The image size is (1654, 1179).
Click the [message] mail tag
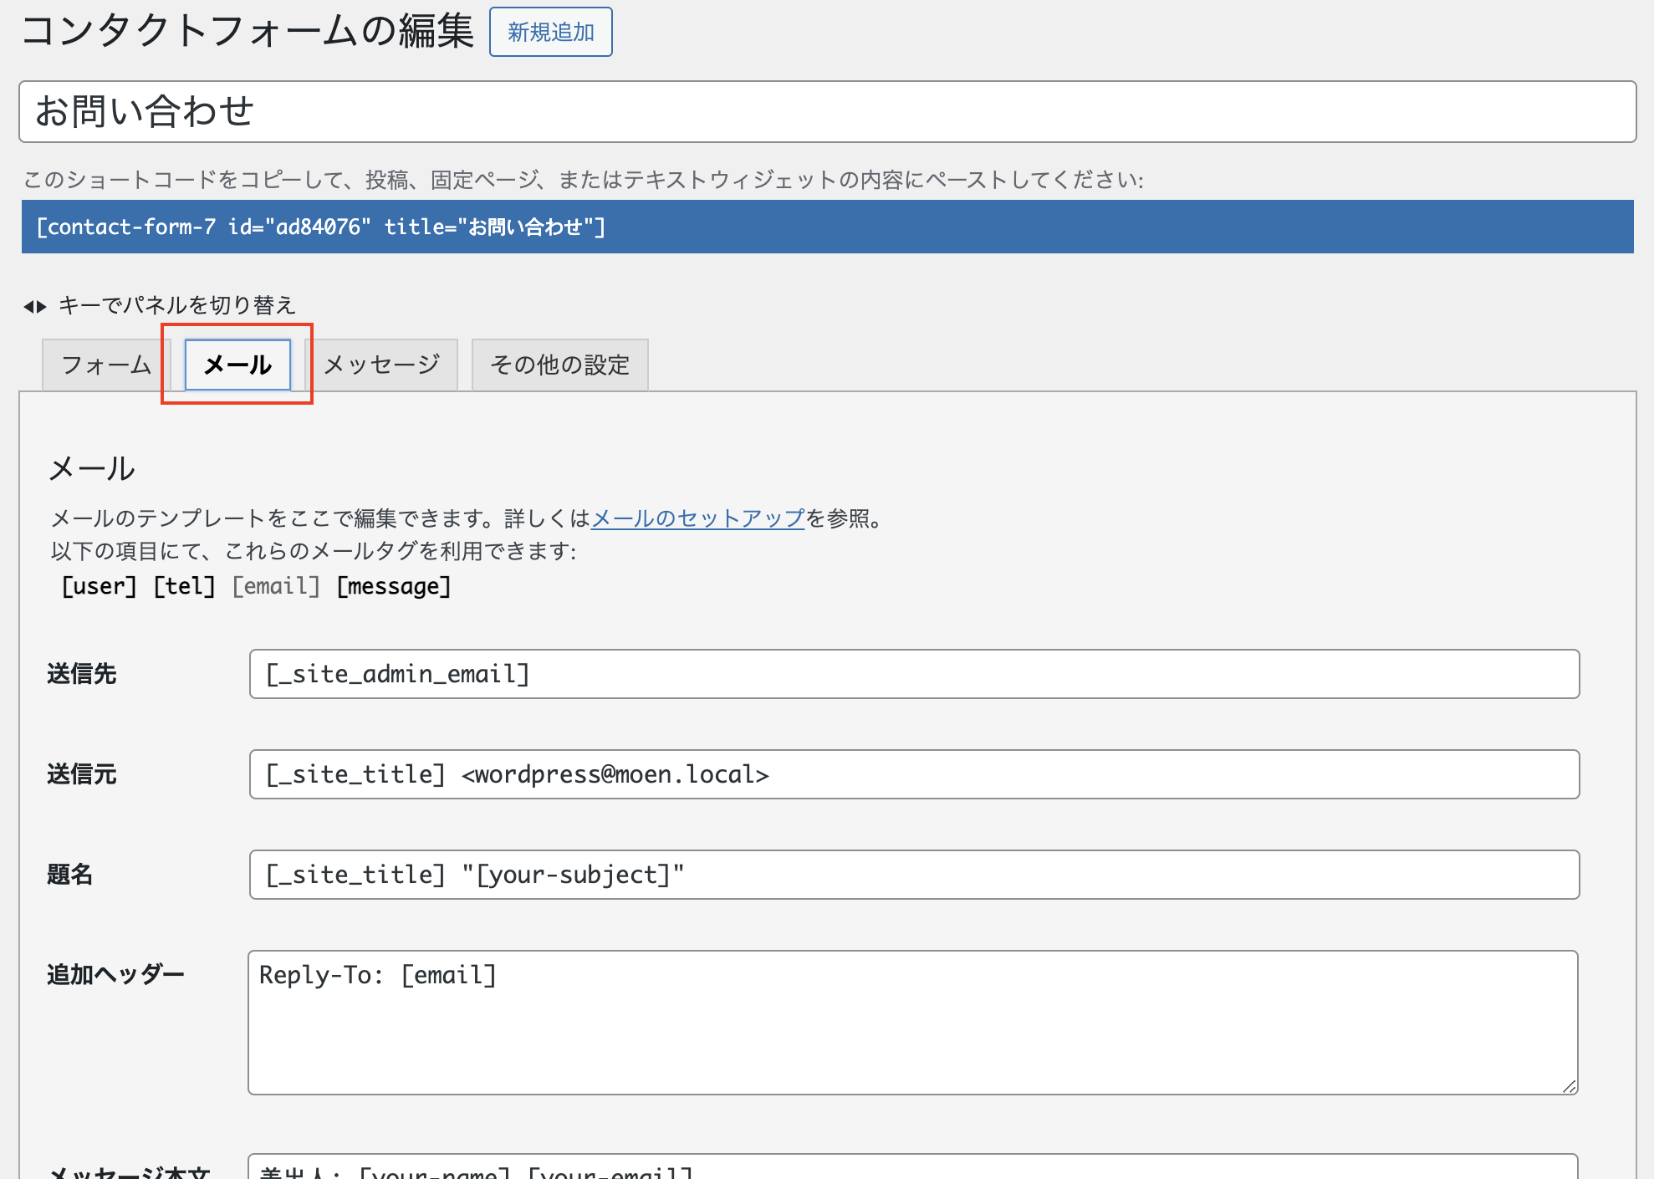click(x=394, y=586)
